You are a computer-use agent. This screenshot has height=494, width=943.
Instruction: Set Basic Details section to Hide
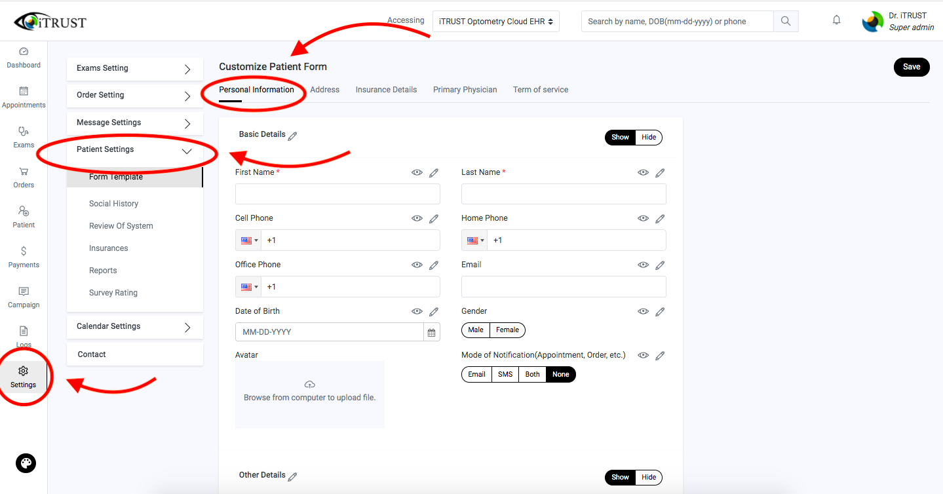[x=648, y=137]
